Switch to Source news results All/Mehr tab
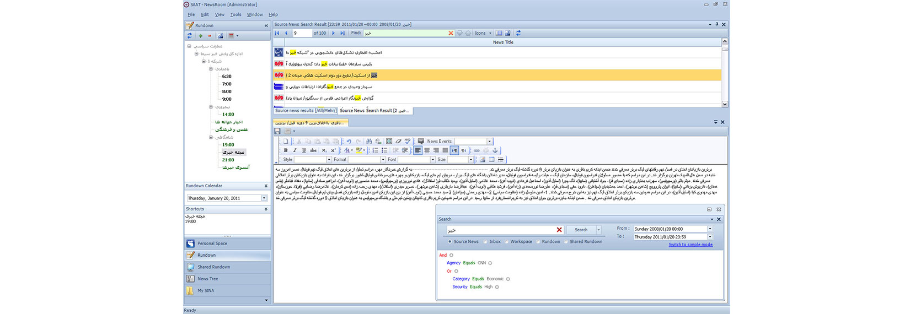910x314 pixels. 306,111
